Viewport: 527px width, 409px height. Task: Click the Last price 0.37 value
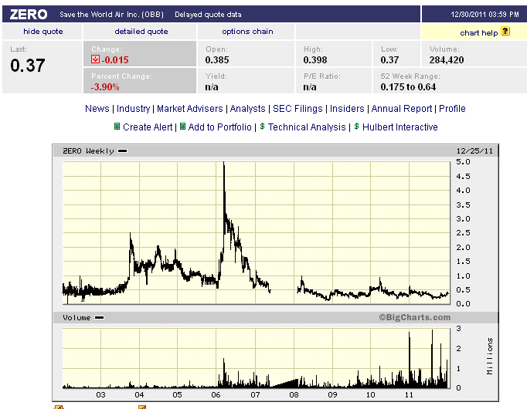pos(28,66)
